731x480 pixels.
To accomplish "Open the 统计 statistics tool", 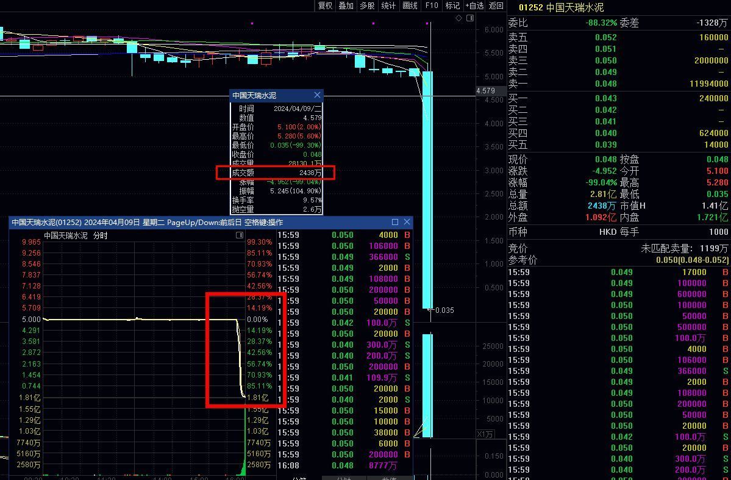I will [388, 5].
